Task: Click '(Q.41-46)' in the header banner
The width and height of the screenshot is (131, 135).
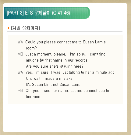Action: 61,13
